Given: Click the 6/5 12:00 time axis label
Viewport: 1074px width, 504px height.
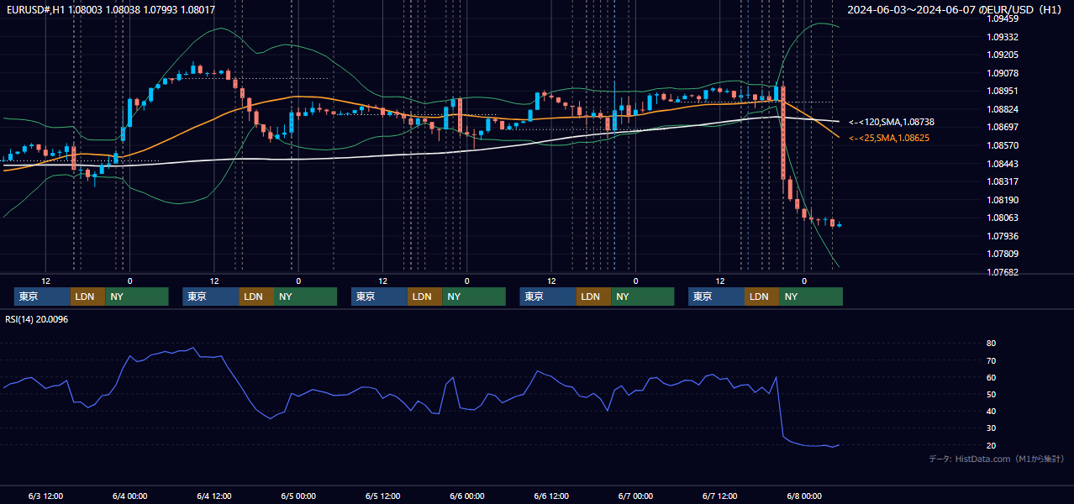Looking at the screenshot, I should (x=382, y=496).
